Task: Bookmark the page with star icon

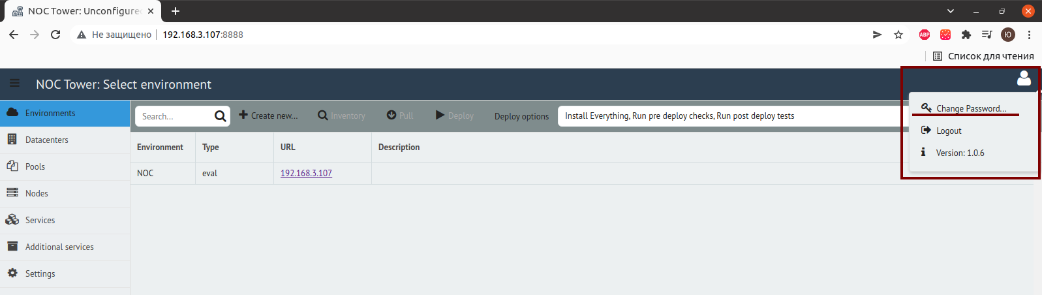Action: pos(898,35)
